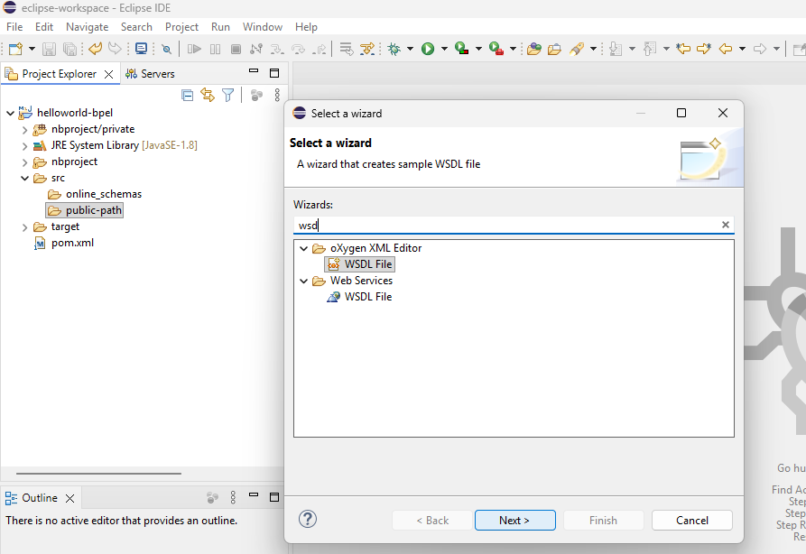Click the Last Edit Location arrow icon
Screen dimensions: 806x554
tap(683, 49)
